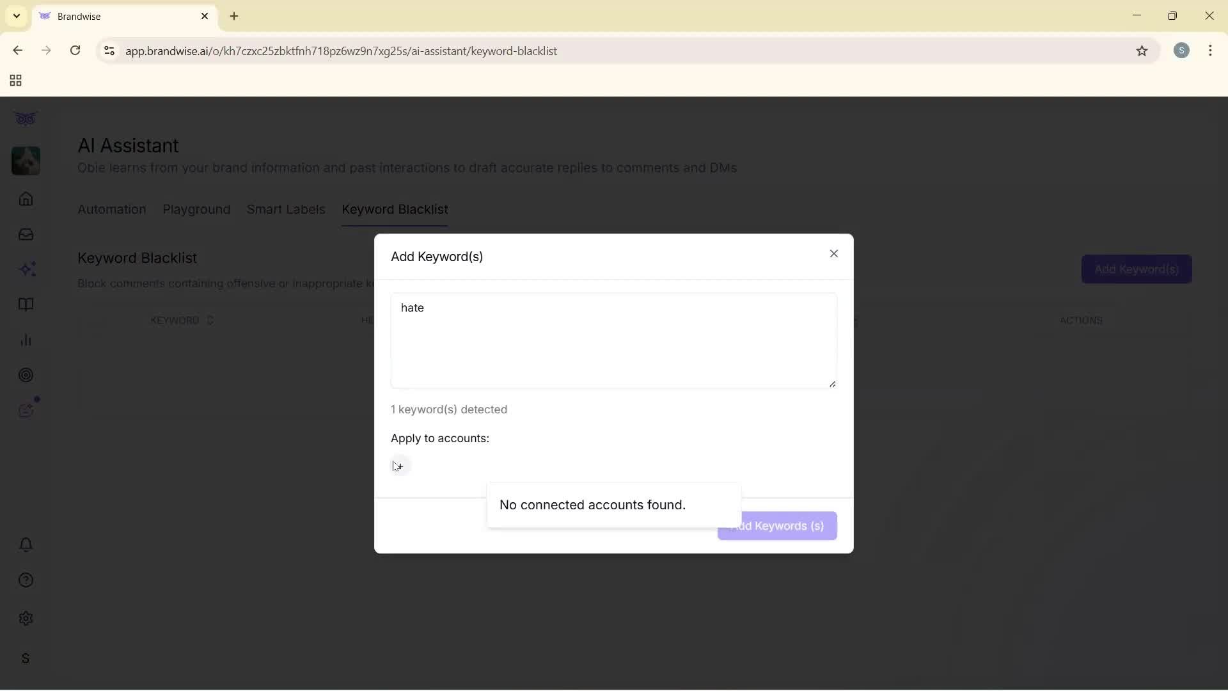Click the Add Keywords button in the dialog

point(776,525)
